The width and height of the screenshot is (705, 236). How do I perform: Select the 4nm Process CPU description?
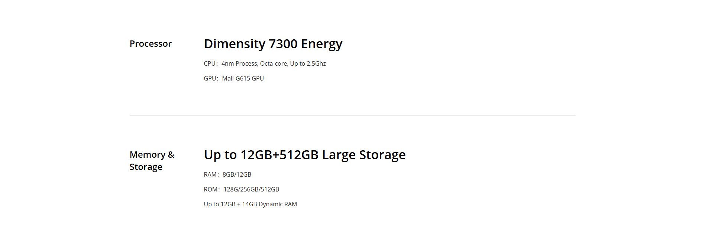pos(274,63)
